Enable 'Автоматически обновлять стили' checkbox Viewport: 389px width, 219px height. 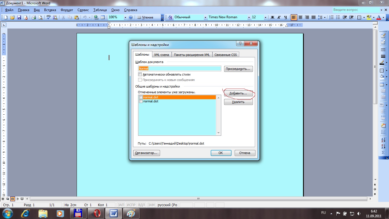click(x=140, y=74)
